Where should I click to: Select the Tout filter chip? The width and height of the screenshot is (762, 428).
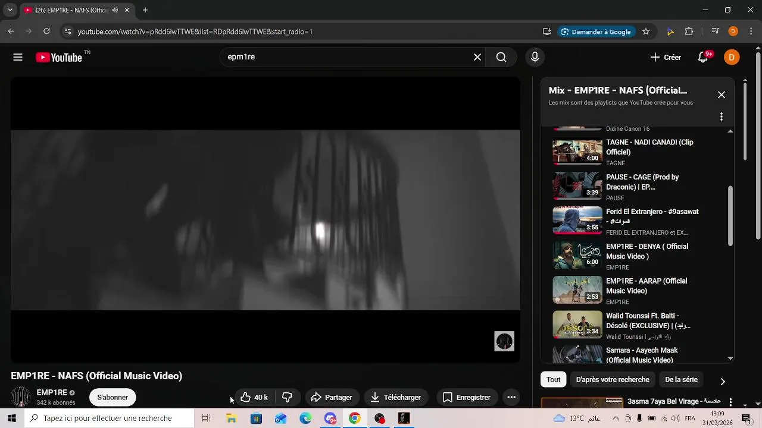click(x=554, y=379)
